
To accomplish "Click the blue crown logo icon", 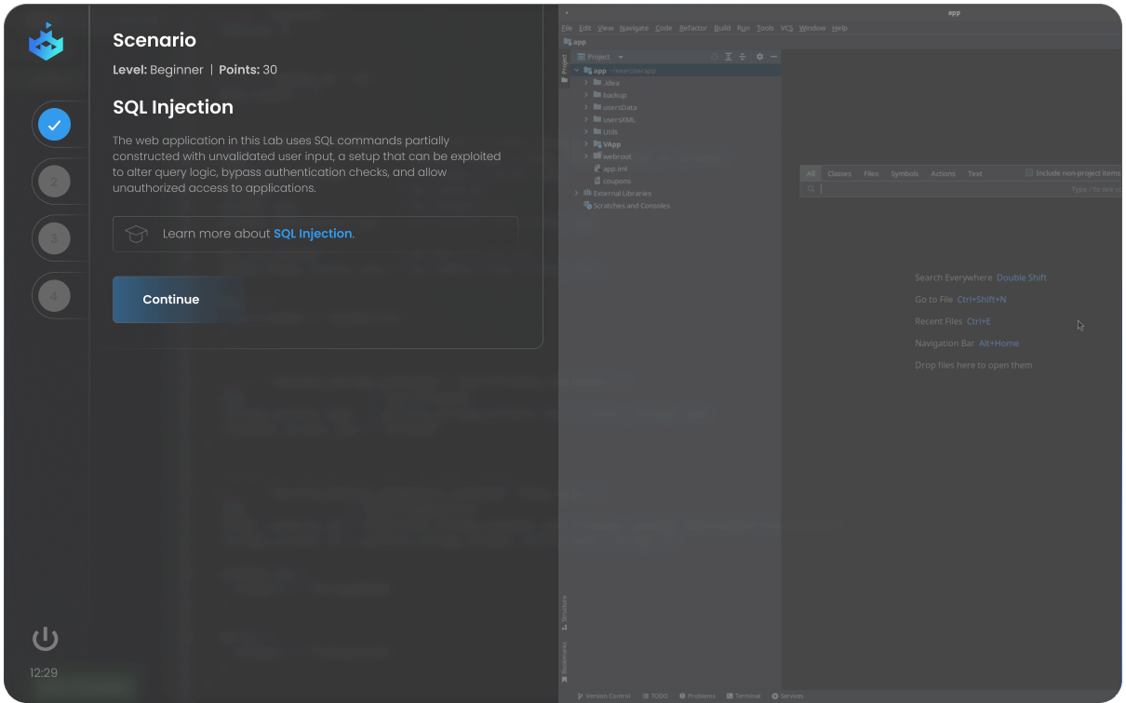I will 46,42.
